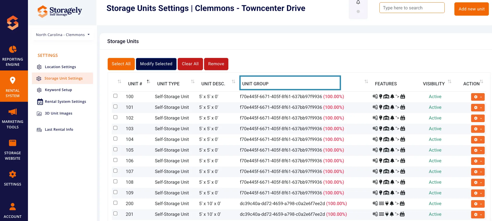
Task: Open the Reporting Engine sidebar icon
Action: [x=13, y=49]
